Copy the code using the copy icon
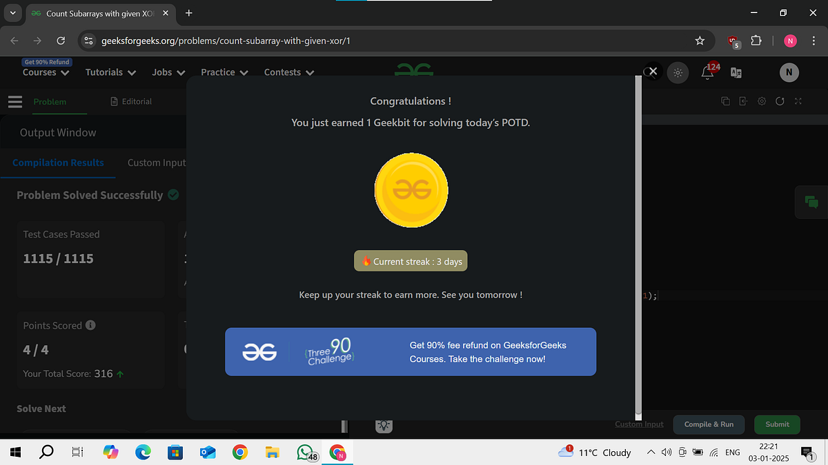Image resolution: width=828 pixels, height=465 pixels. click(725, 101)
